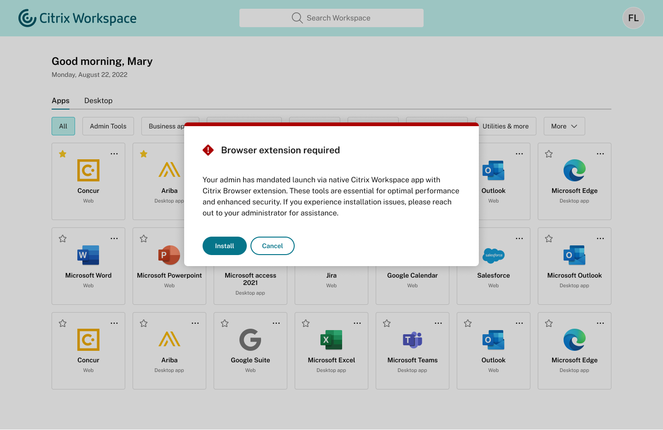Image resolution: width=663 pixels, height=430 pixels.
Task: Open the bottom-row Microsoft Edge icon
Action: click(575, 340)
